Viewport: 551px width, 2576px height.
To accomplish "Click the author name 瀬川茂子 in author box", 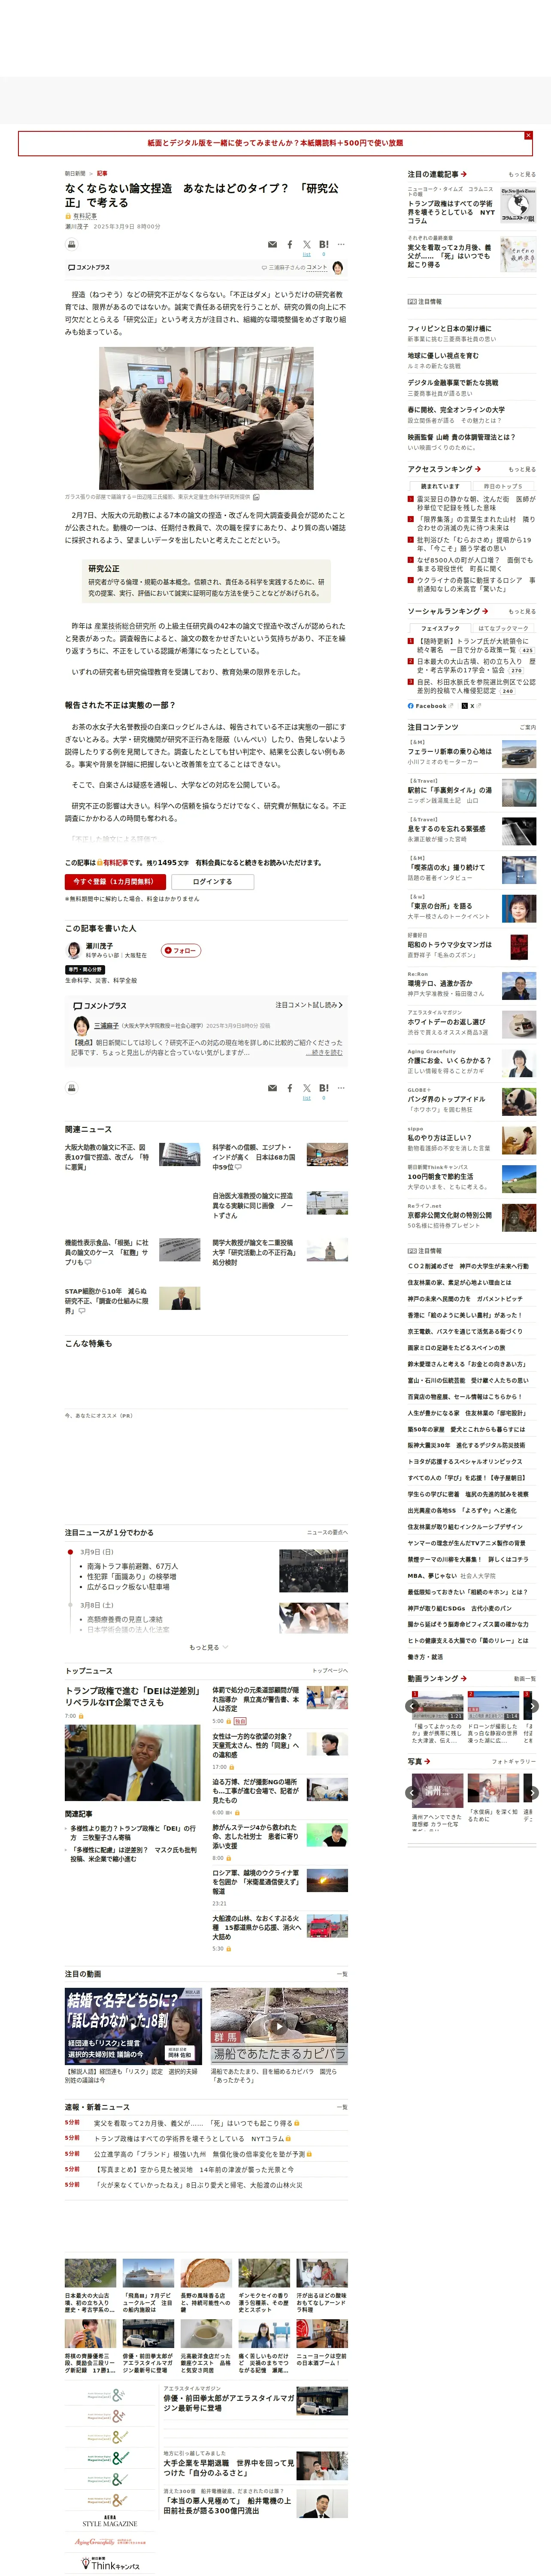I will pyautogui.click(x=99, y=946).
